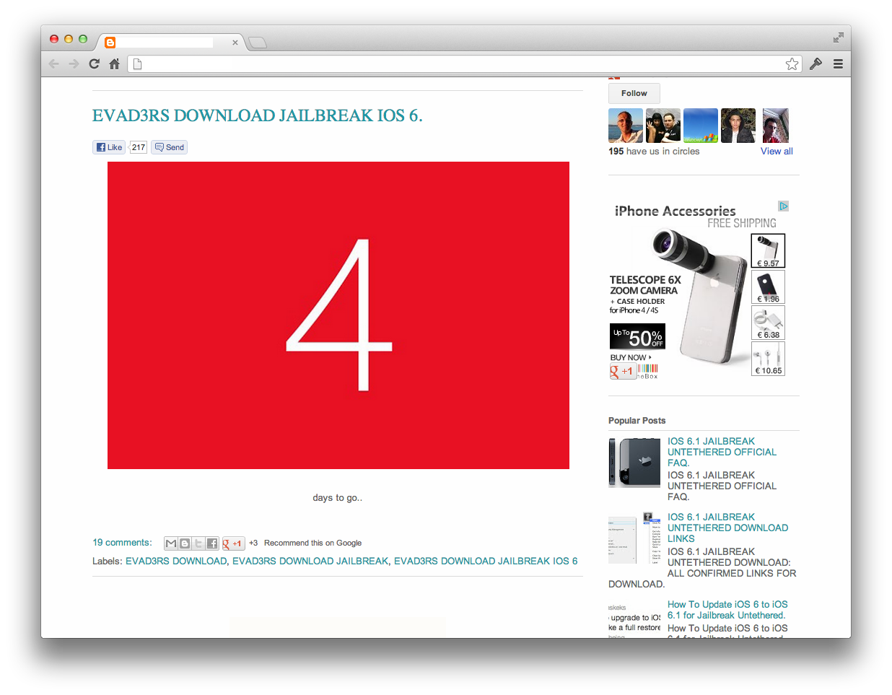The width and height of the screenshot is (892, 695).
Task: Bookmark this page with the star icon
Action: [792, 64]
